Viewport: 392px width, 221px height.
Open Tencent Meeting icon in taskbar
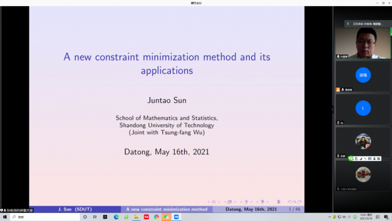pyautogui.click(x=176, y=217)
